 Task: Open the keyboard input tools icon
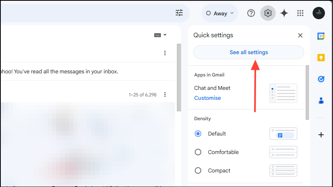(x=157, y=35)
